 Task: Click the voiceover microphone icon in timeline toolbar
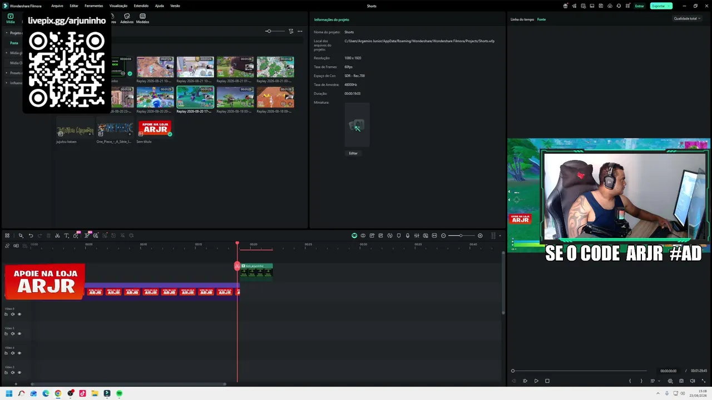[408, 236]
